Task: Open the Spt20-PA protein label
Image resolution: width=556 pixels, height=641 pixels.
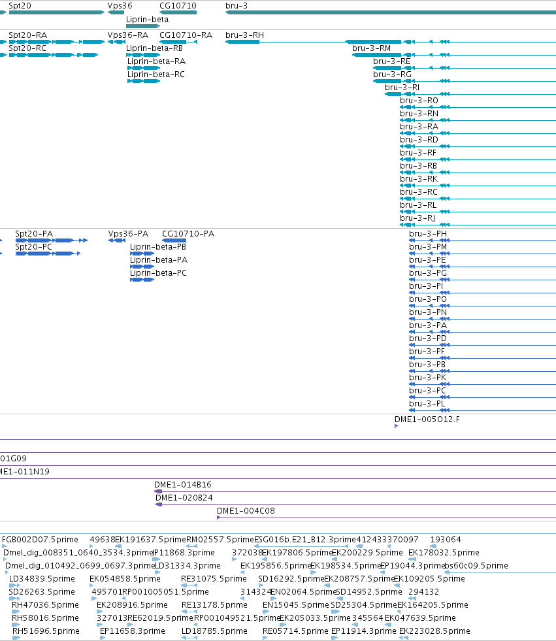Action: pyautogui.click(x=34, y=234)
